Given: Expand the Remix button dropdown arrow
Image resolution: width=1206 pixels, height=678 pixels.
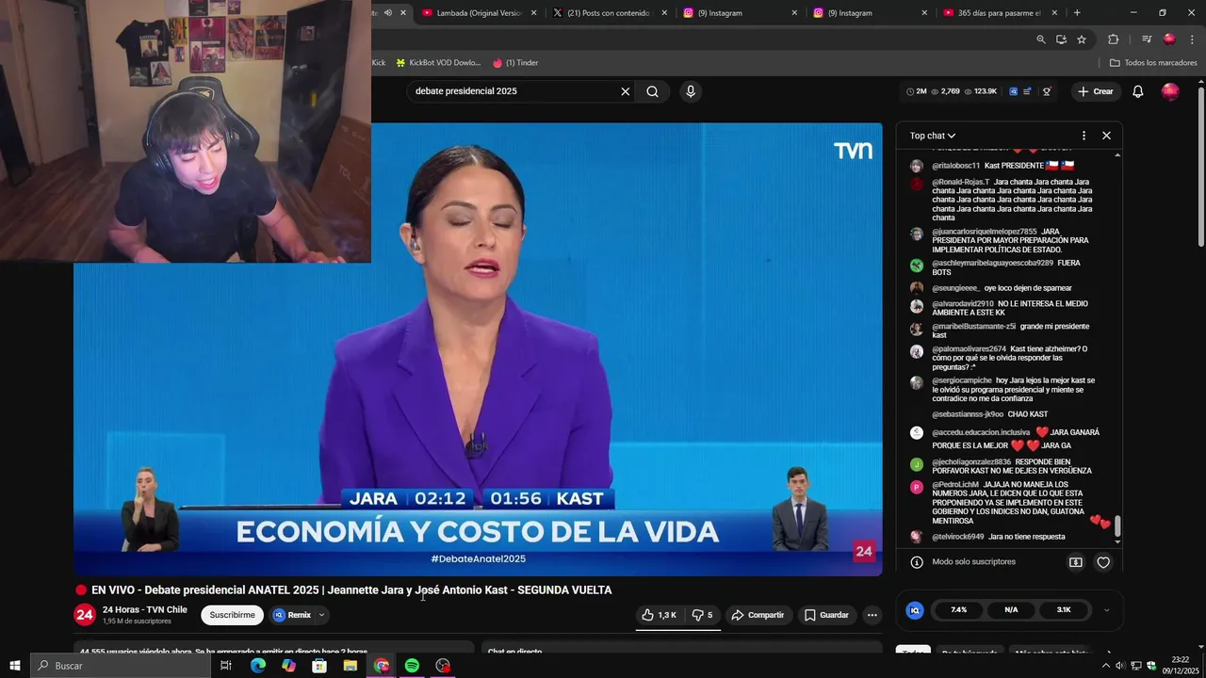Looking at the screenshot, I should click(321, 615).
